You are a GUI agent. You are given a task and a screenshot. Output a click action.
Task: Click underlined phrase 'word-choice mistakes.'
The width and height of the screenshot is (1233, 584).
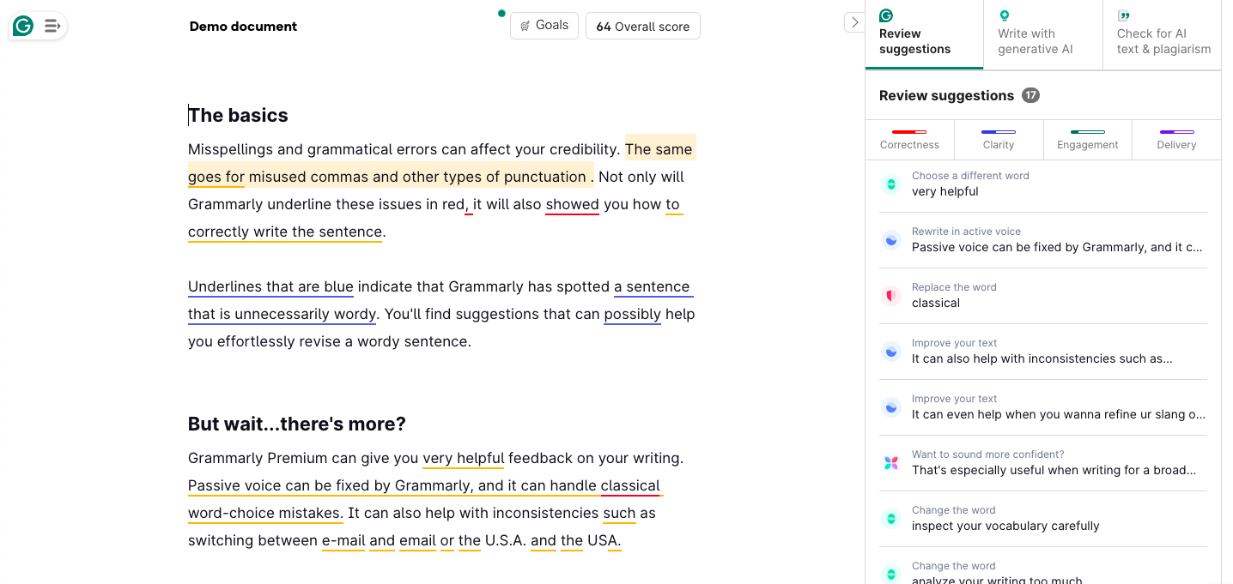[265, 513]
